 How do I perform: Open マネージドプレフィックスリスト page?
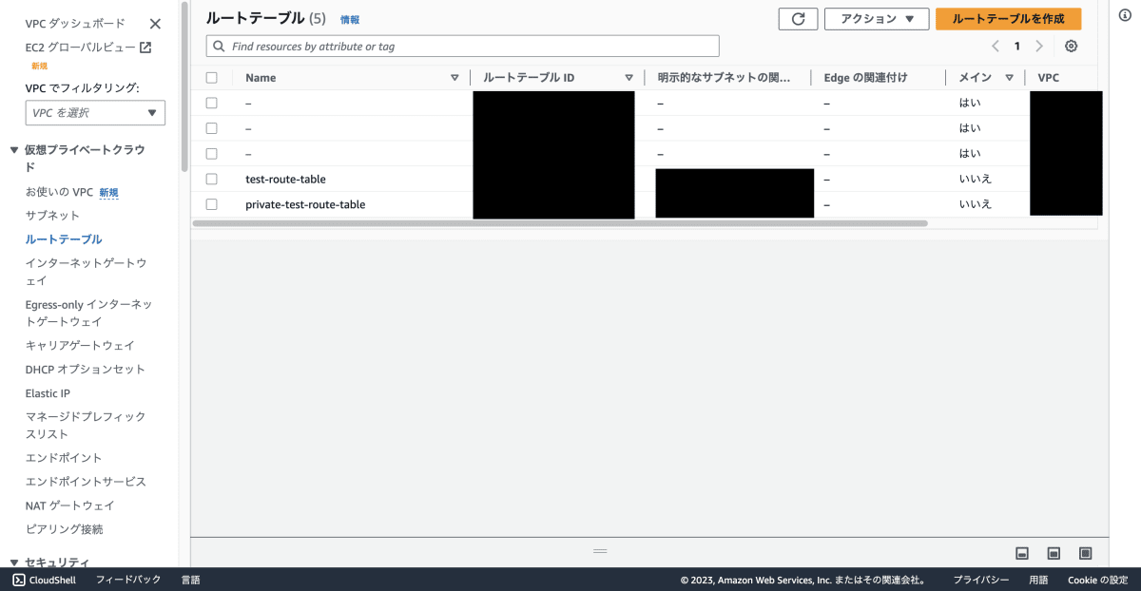pyautogui.click(x=86, y=426)
